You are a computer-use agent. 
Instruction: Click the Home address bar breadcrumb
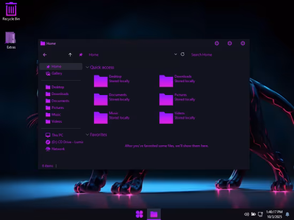94,54
